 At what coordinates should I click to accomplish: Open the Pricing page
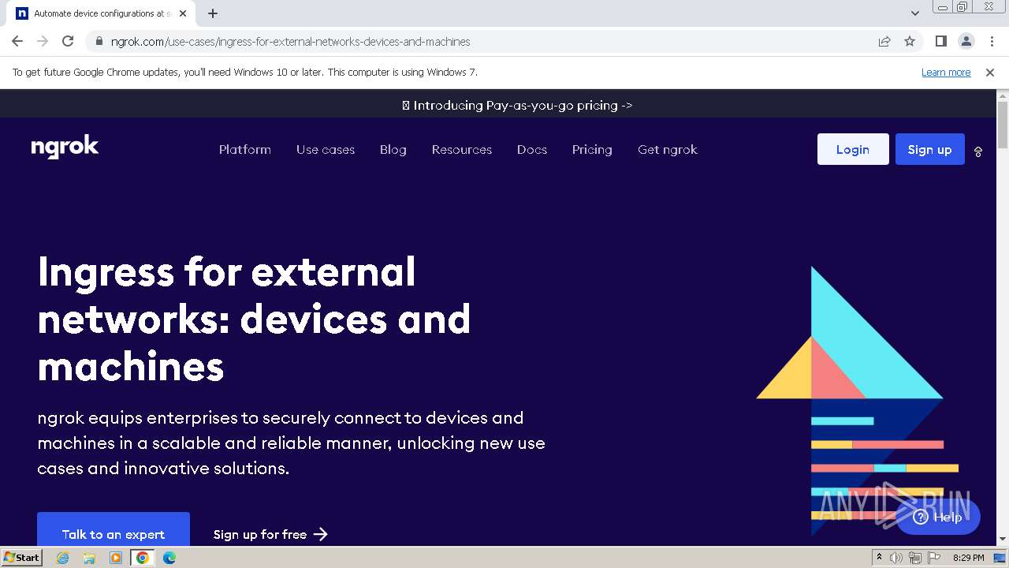[x=592, y=149]
